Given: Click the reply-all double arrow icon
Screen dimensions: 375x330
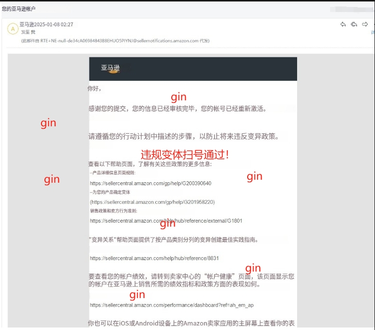Looking at the screenshot, I should (354, 24).
